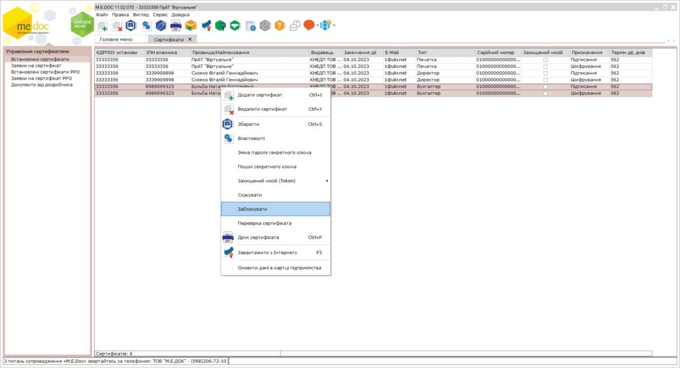Sort by the Термін дії, днів column header
Image resolution: width=680 pixels, height=368 pixels.
coord(630,52)
